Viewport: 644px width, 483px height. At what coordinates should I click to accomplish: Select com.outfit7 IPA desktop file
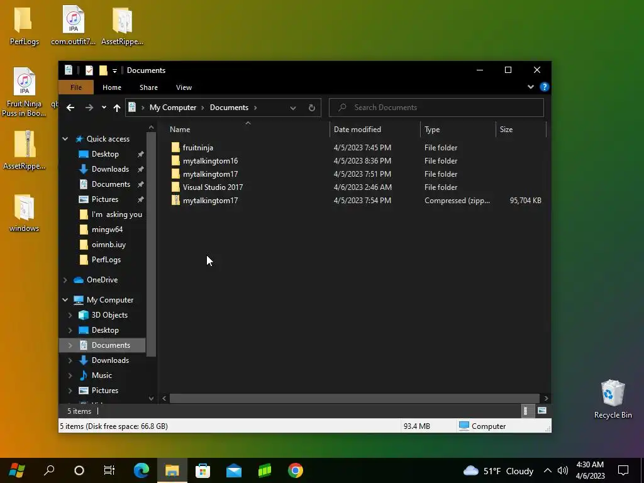click(73, 25)
